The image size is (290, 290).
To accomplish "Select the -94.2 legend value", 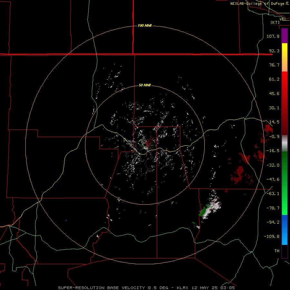I will [x=273, y=222].
